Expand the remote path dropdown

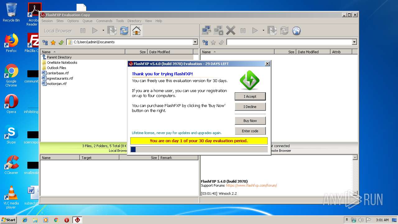pos(354,42)
